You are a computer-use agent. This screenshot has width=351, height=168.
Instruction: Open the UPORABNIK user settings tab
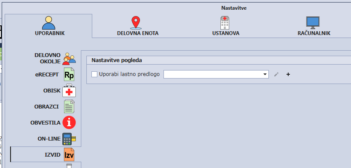[48, 26]
